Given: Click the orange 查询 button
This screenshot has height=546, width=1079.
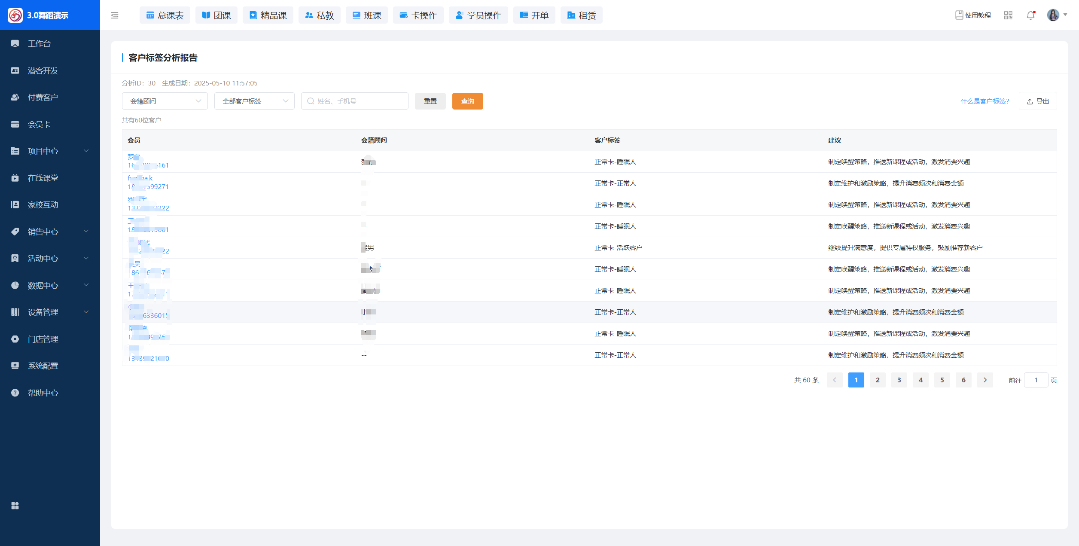Looking at the screenshot, I should point(467,101).
